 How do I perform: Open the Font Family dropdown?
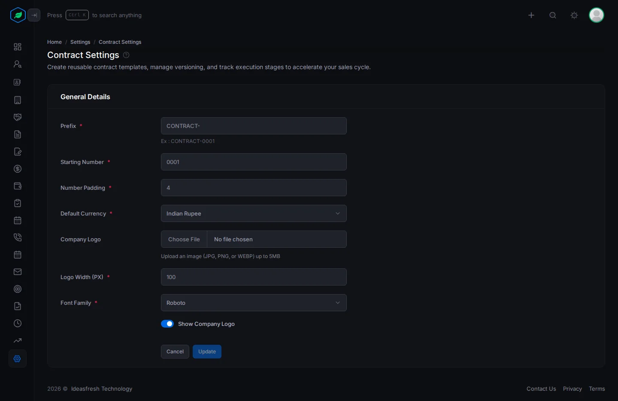tap(254, 303)
